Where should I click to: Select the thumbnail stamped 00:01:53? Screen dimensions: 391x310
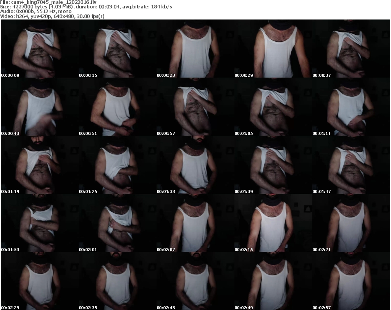click(x=40, y=223)
